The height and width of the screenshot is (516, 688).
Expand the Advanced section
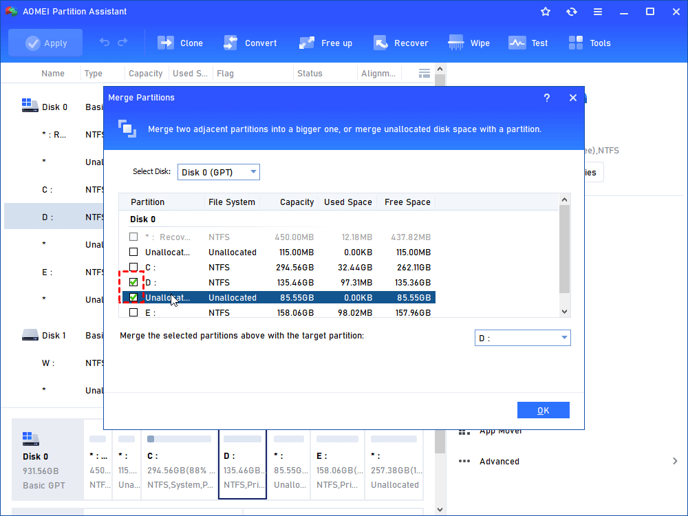pyautogui.click(x=499, y=461)
